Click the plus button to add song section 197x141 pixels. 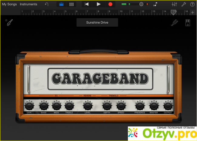click(x=192, y=12)
